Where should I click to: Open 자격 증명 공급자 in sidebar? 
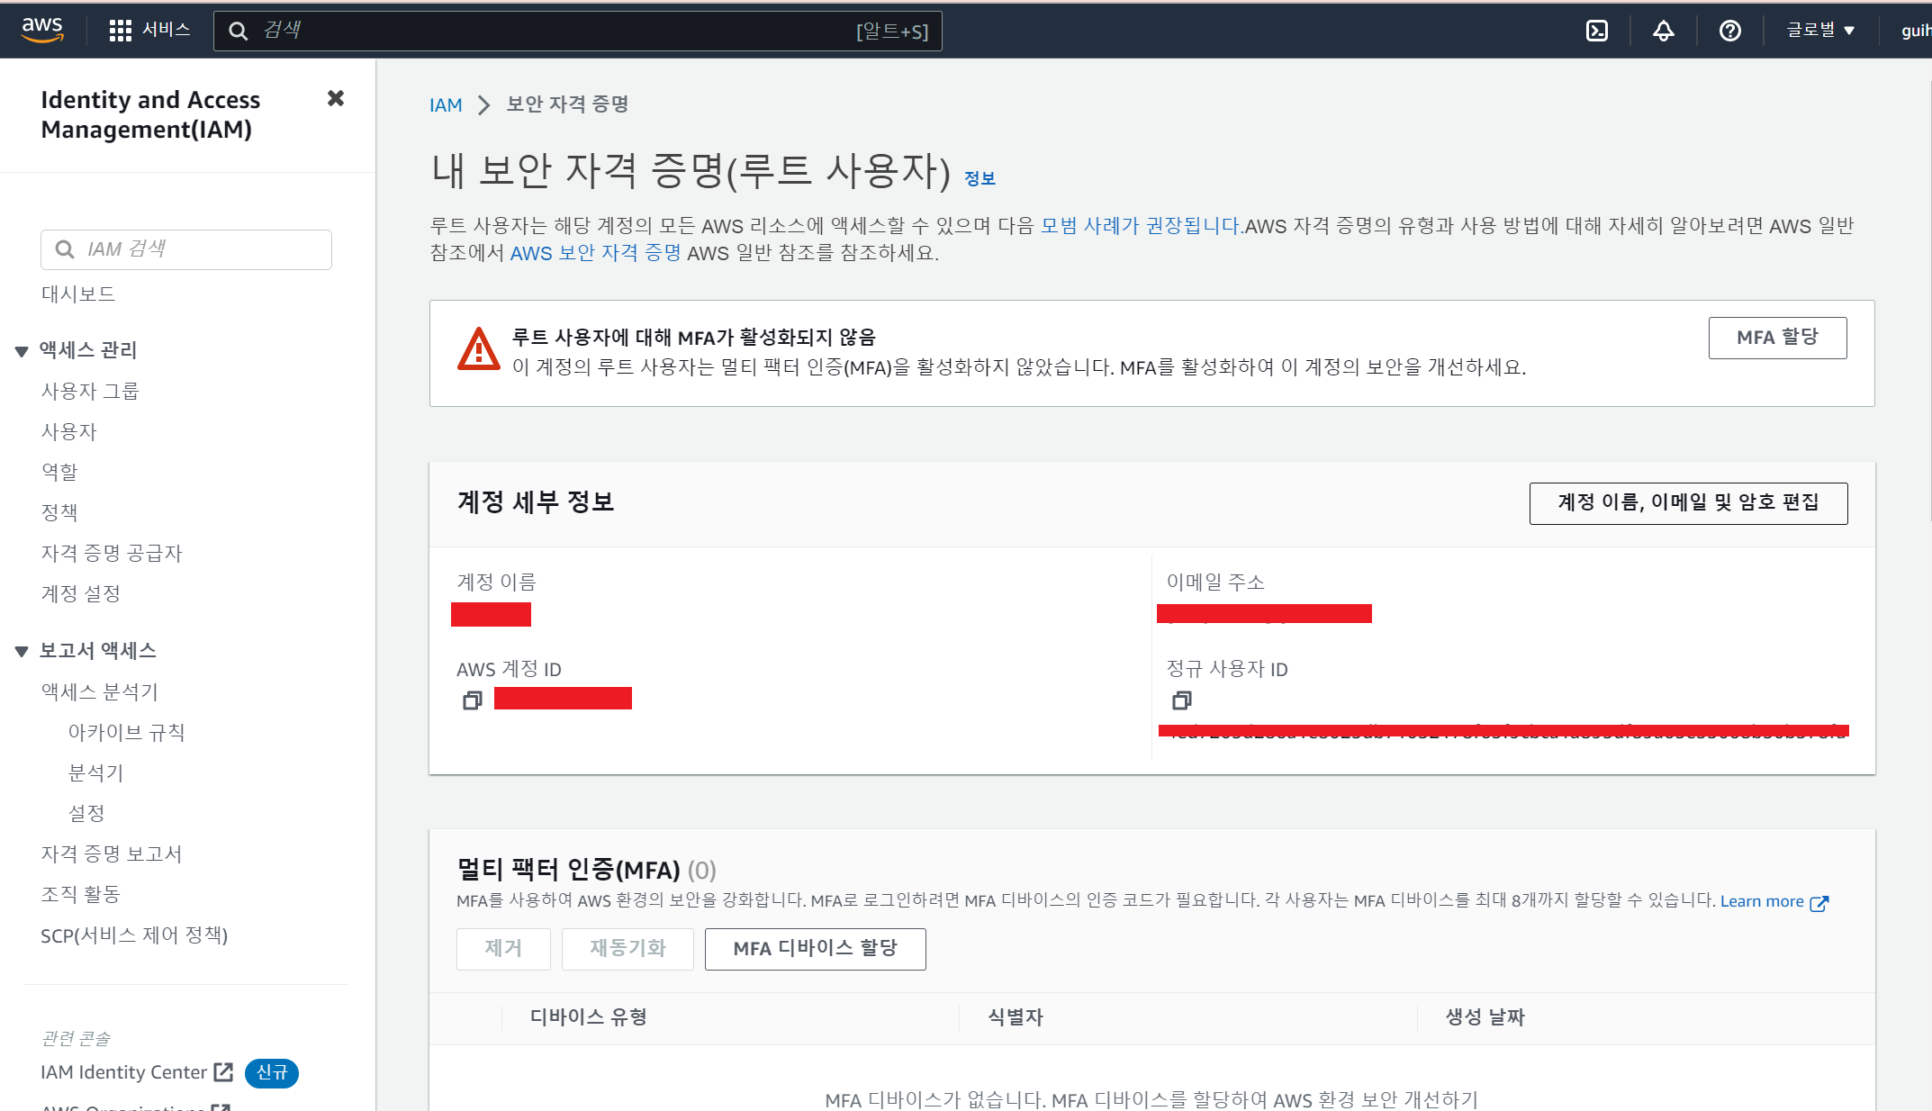pos(112,554)
